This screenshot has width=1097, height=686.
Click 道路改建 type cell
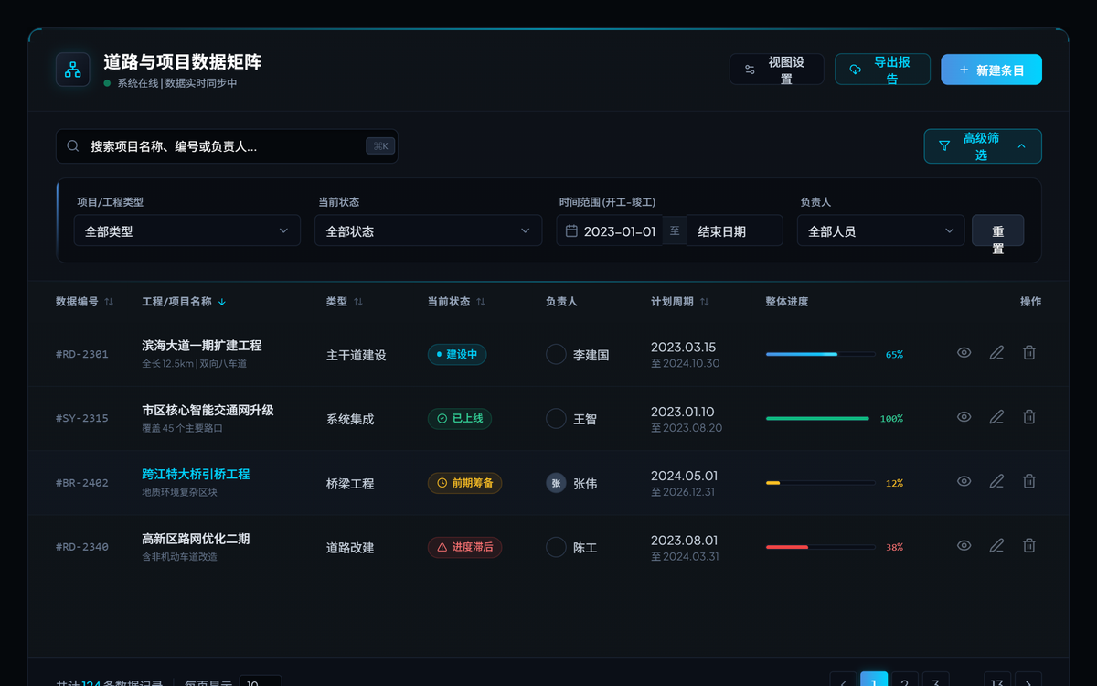tap(350, 547)
